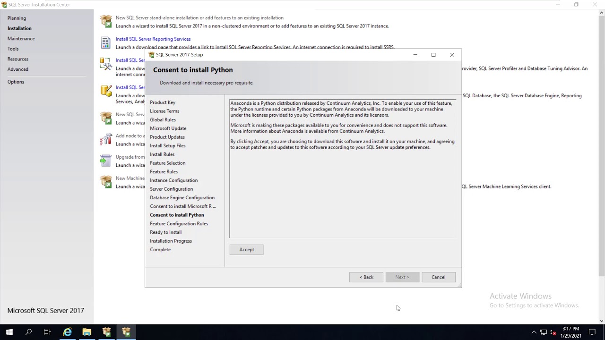Screen dimensions: 605x340
Task: Open Resources section in sidebar
Action: 18,59
